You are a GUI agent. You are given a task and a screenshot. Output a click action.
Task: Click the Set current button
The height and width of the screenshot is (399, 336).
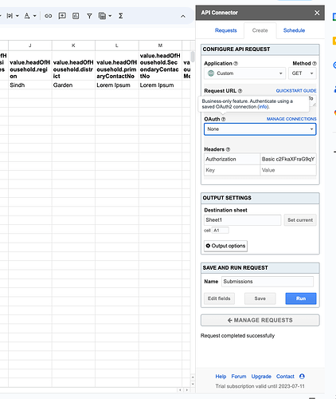(x=300, y=220)
